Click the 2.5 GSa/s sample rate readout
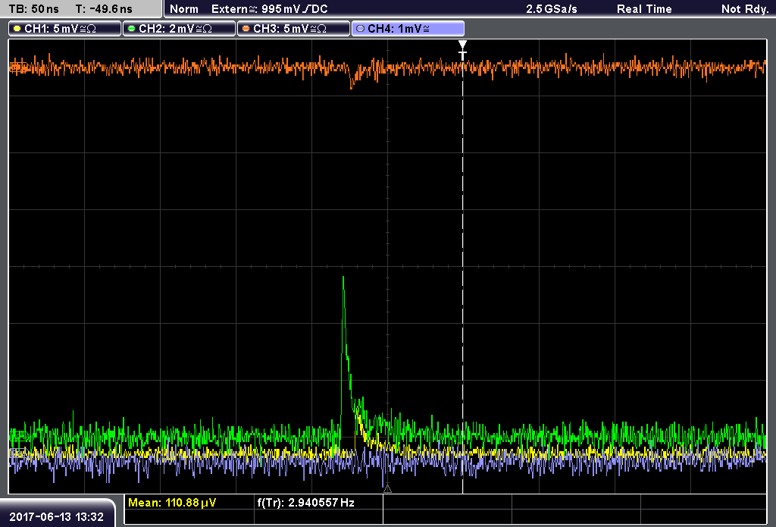The width and height of the screenshot is (776, 527). coord(552,9)
